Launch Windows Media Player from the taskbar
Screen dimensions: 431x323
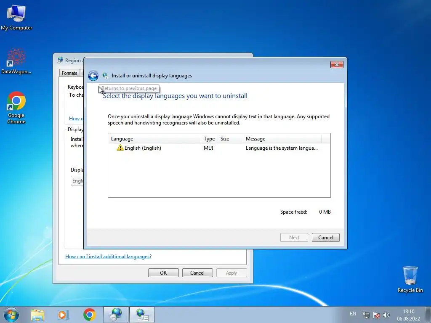(63, 315)
